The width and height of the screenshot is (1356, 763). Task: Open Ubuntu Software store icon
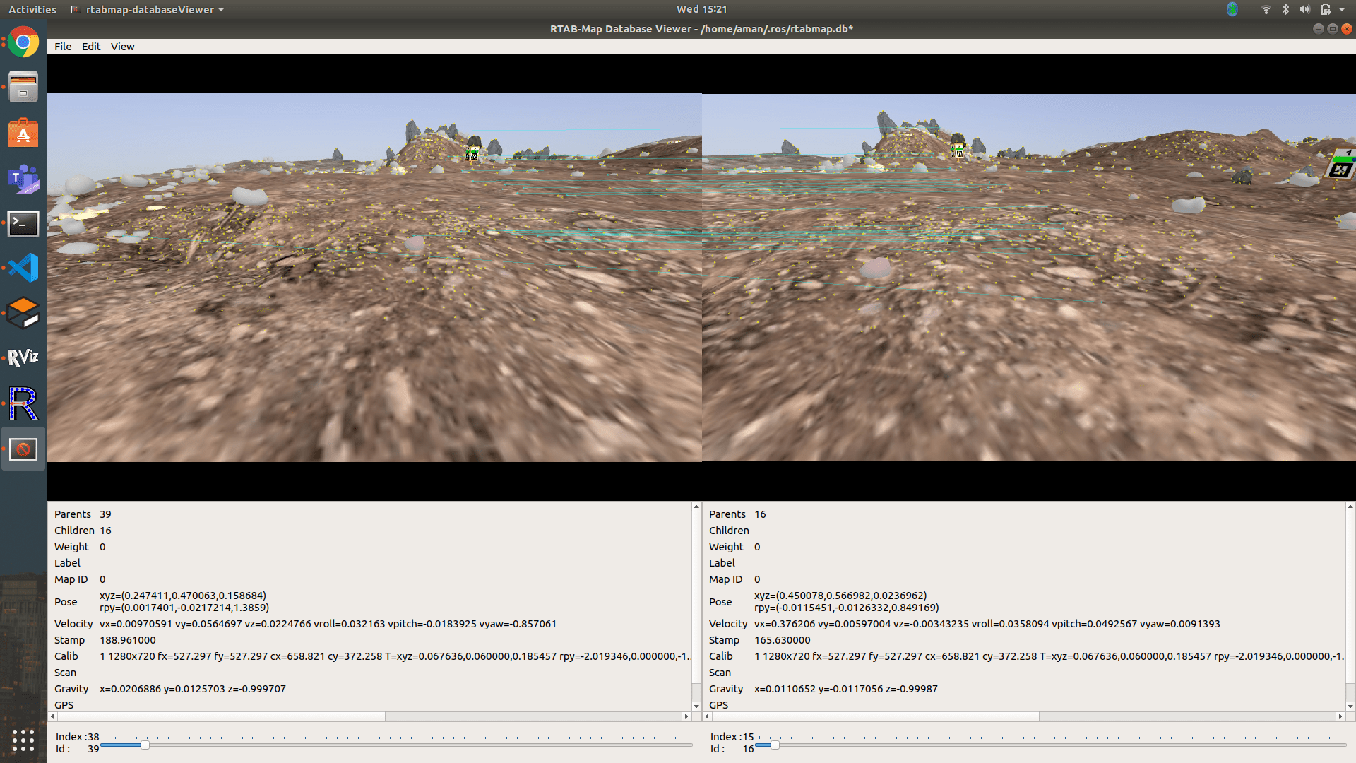(23, 133)
